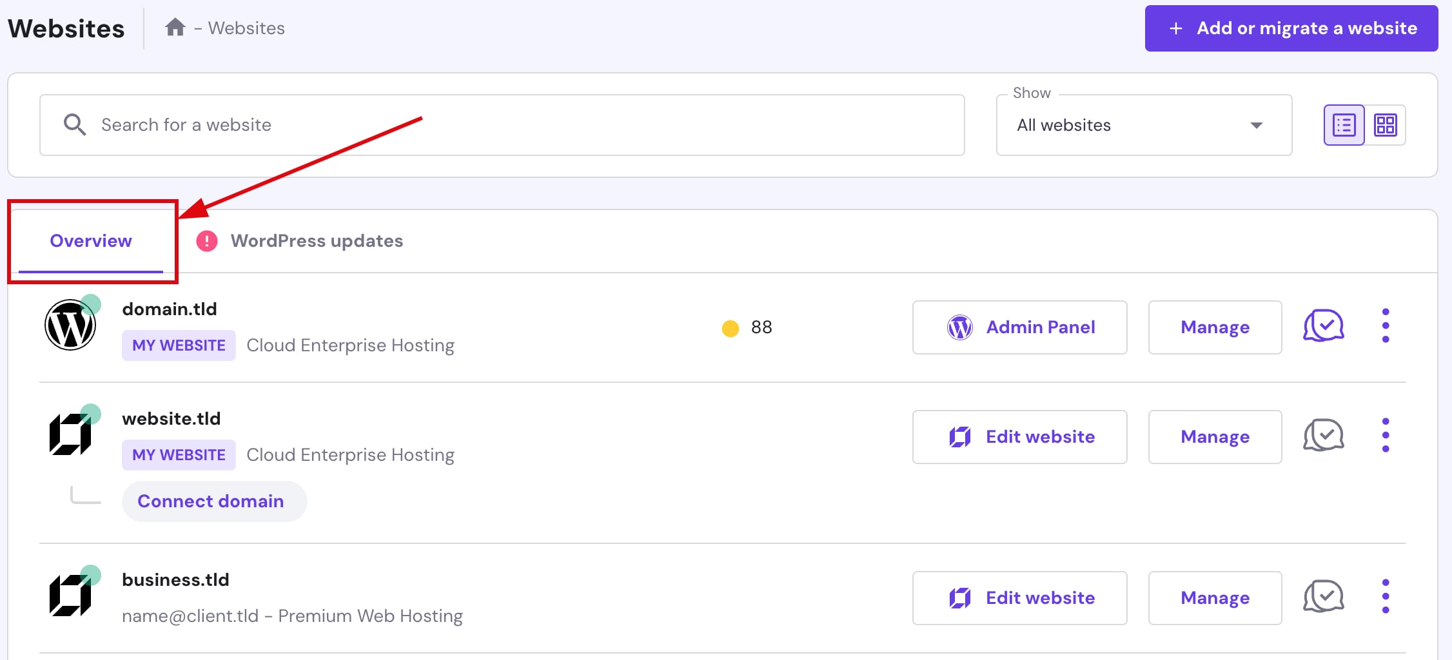Viewport: 1452px width, 660px height.
Task: Click Add or migrate a website
Action: tap(1290, 28)
